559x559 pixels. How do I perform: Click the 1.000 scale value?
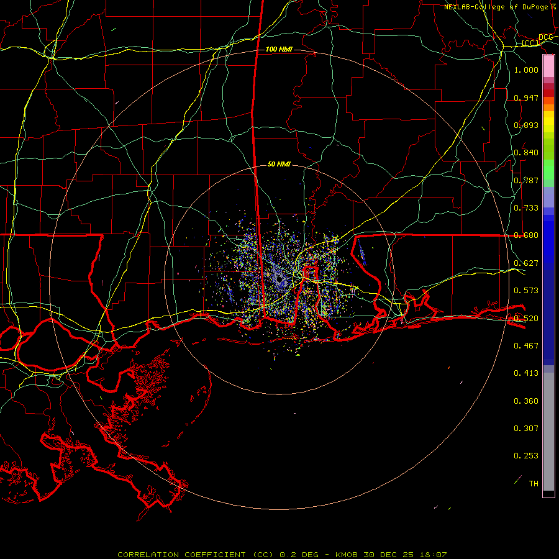pos(526,70)
